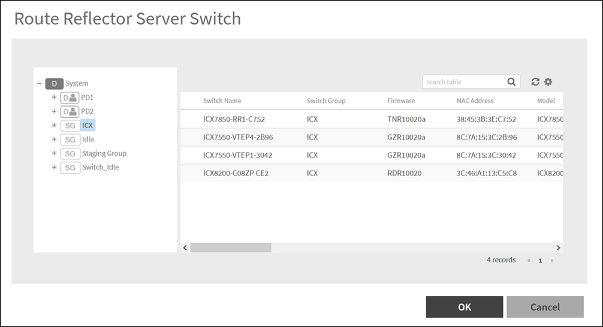Open table settings gear icon
The height and width of the screenshot is (327, 603).
pos(548,82)
